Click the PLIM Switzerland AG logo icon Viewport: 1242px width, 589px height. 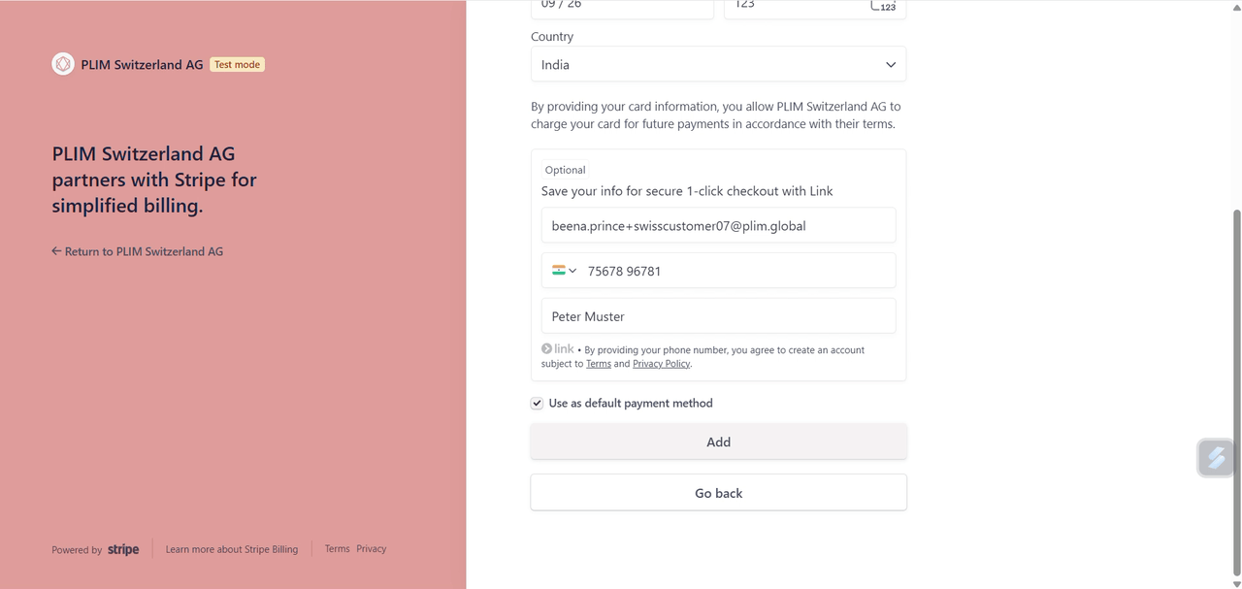(x=63, y=64)
